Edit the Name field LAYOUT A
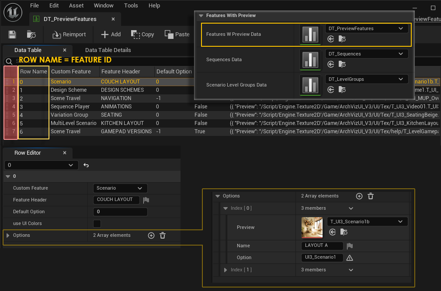Screen dimensions: 441x291 coord(322,246)
